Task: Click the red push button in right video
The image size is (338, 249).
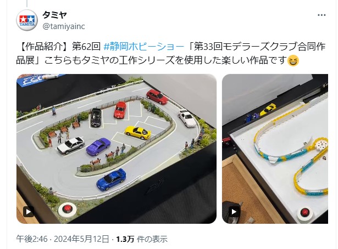Action: [x=305, y=212]
